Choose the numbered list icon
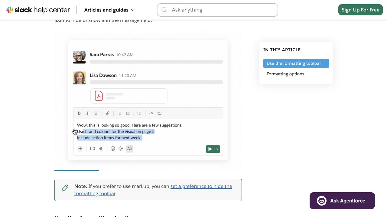 coord(128,113)
